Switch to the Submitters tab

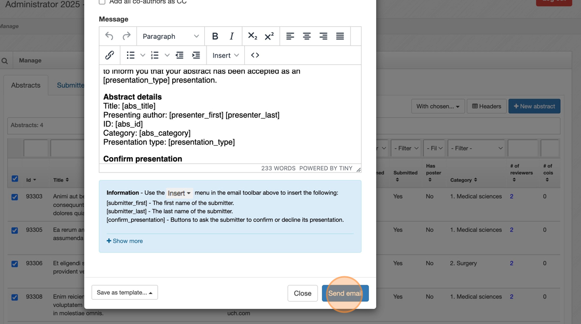tap(71, 85)
